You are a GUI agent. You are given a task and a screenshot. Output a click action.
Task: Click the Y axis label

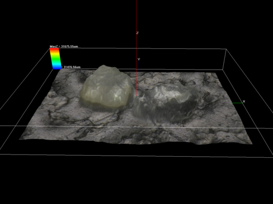tap(139, 59)
